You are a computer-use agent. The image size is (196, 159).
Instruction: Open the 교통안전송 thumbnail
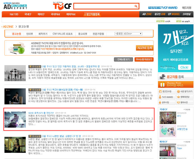pos(168,131)
